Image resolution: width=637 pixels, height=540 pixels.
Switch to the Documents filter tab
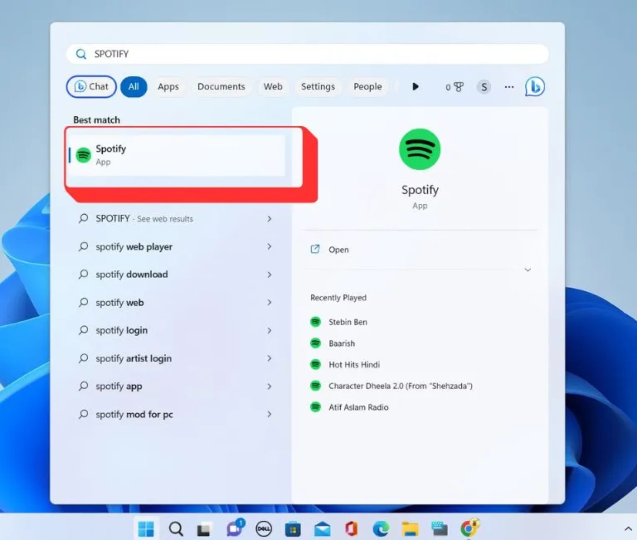221,87
